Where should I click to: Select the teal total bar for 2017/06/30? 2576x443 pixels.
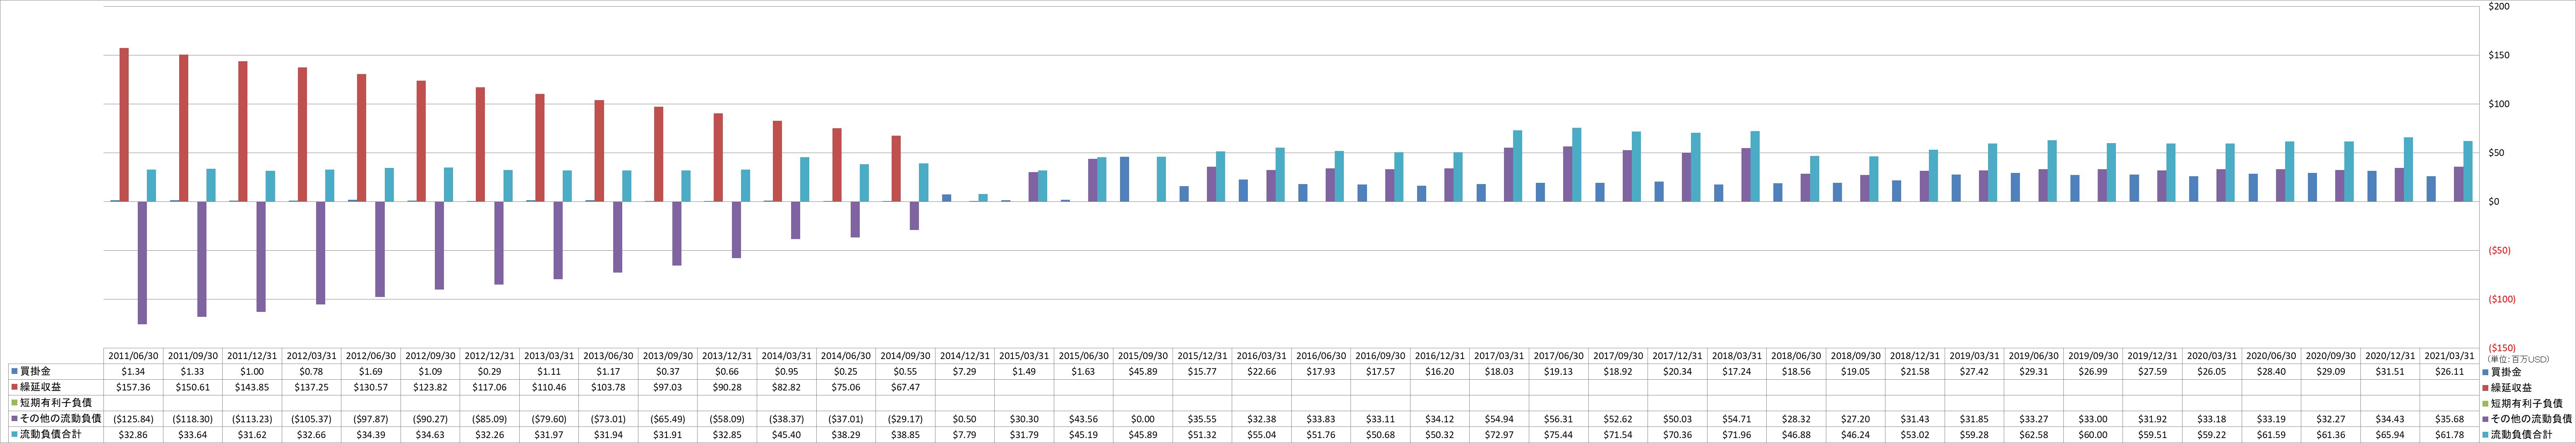click(1577, 165)
